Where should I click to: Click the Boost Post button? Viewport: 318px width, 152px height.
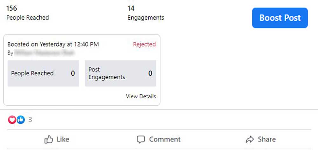[280, 18]
